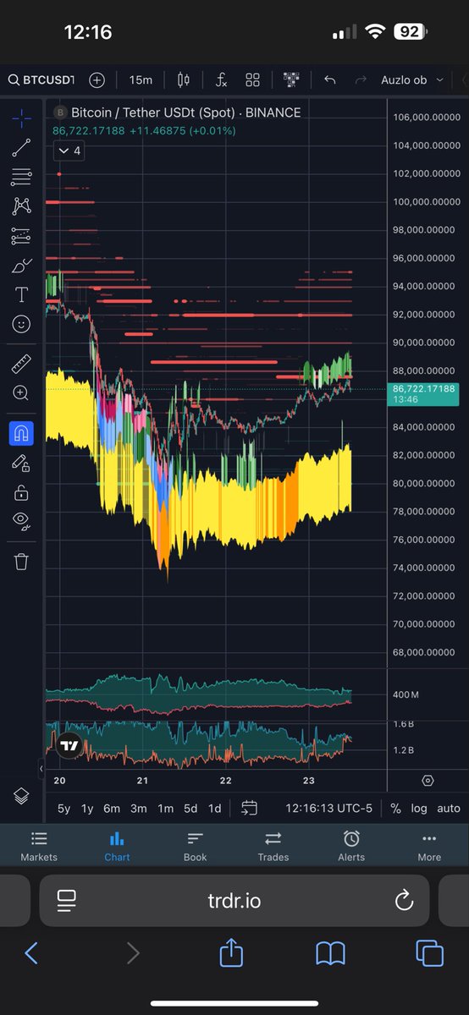Open the four-square layout templates icon

click(252, 80)
